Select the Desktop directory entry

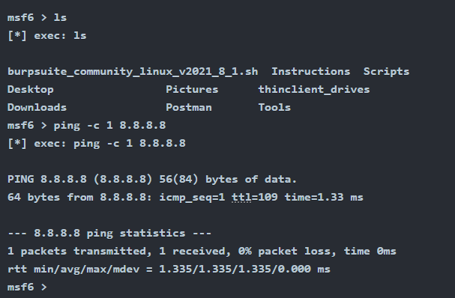[x=31, y=90]
